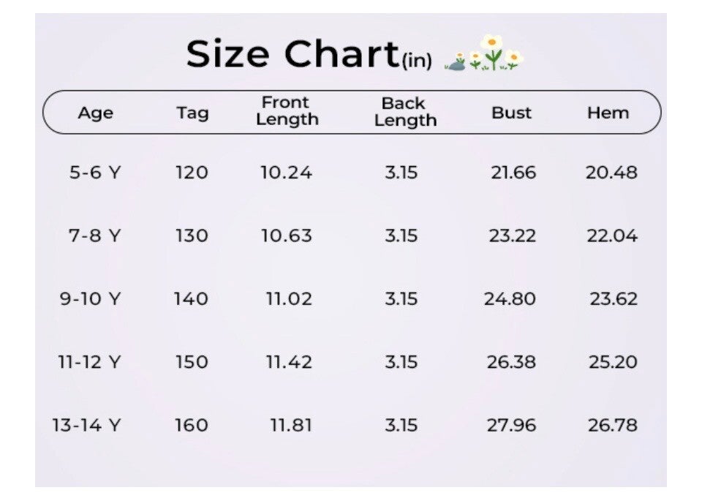Viewport: 702px width, 501px height.
Task: Select the Tag column header
Action: click(x=192, y=113)
